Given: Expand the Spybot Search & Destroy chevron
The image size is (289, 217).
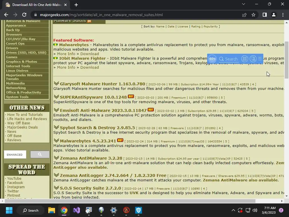Looking at the screenshot, I should tap(56, 127).
